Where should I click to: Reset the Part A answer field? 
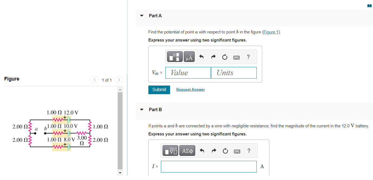coord(225,57)
